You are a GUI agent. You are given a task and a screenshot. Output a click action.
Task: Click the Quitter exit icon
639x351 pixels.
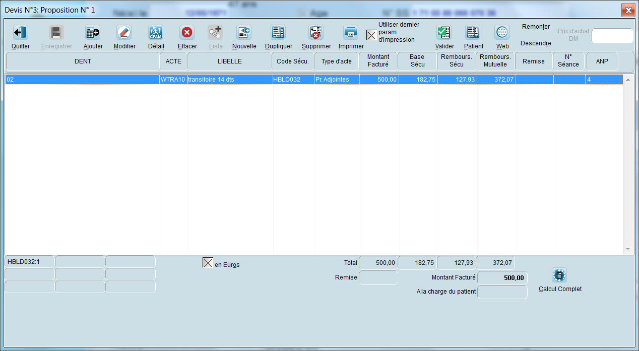pos(20,33)
